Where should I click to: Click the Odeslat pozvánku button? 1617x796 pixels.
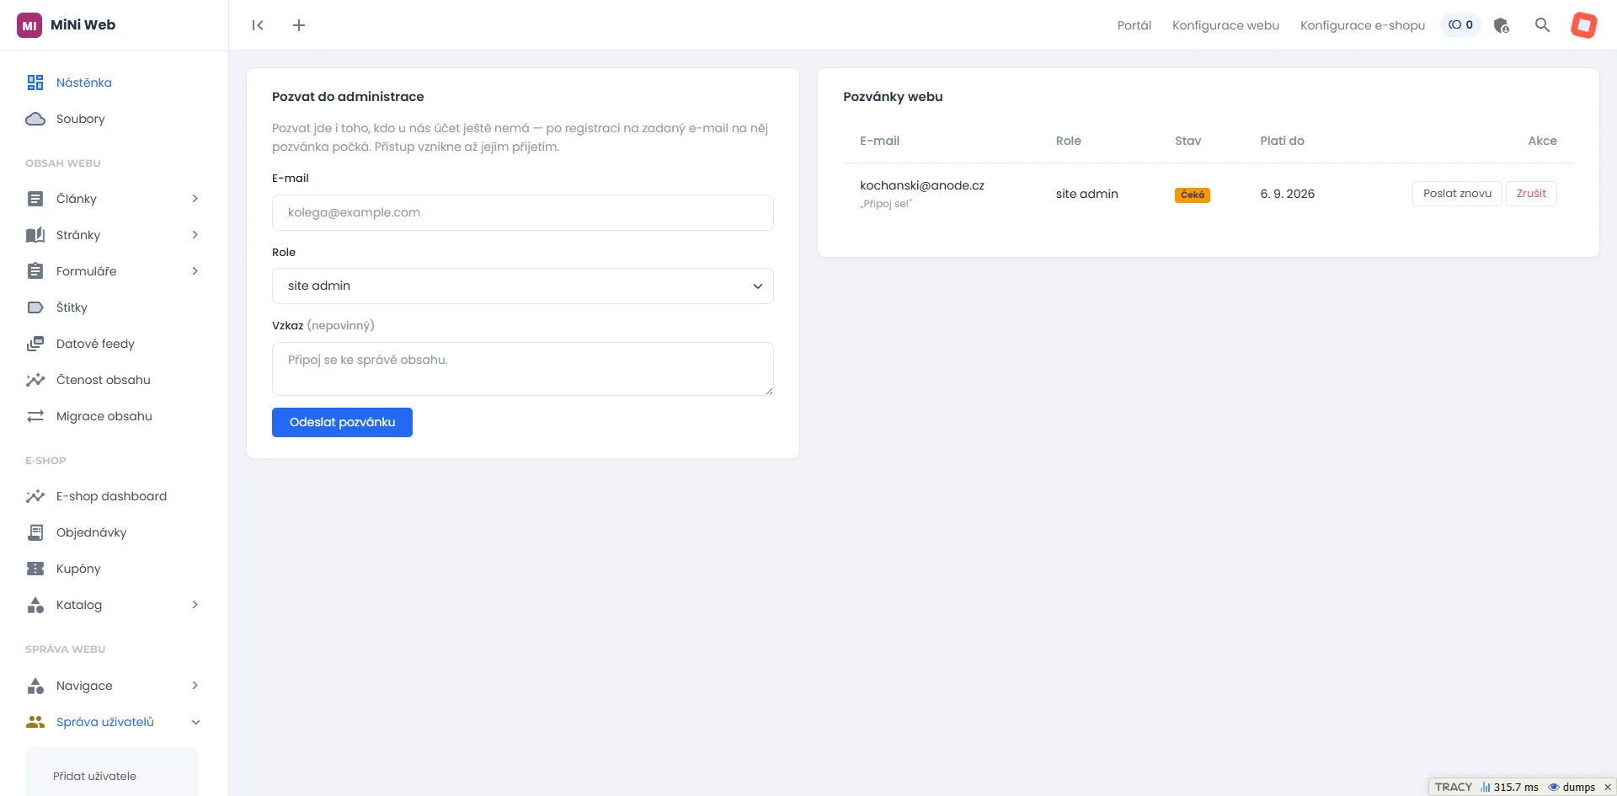(x=342, y=423)
